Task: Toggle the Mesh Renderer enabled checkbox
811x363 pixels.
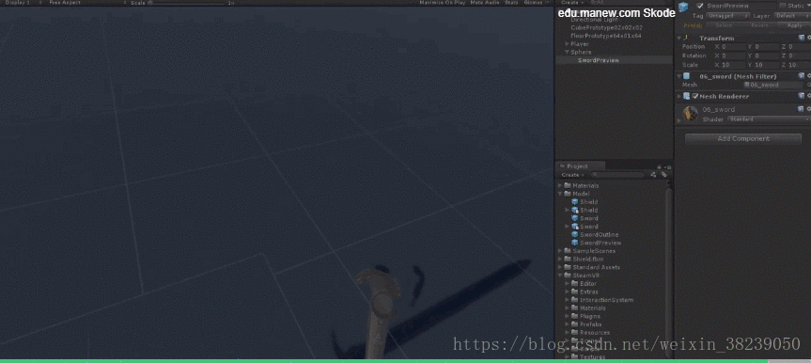Action: 695,96
